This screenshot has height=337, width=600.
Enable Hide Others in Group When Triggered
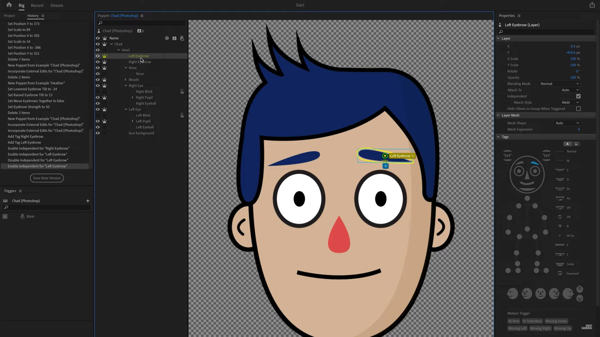[578, 109]
